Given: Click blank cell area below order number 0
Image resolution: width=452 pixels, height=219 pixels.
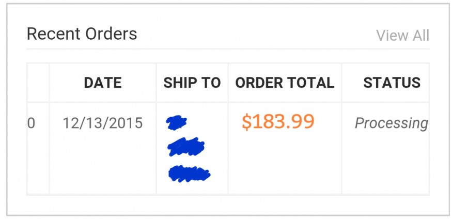Looking at the screenshot, I should point(38,165).
